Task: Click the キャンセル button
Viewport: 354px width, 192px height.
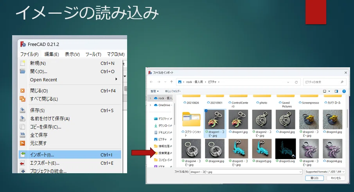Action: coord(336,178)
